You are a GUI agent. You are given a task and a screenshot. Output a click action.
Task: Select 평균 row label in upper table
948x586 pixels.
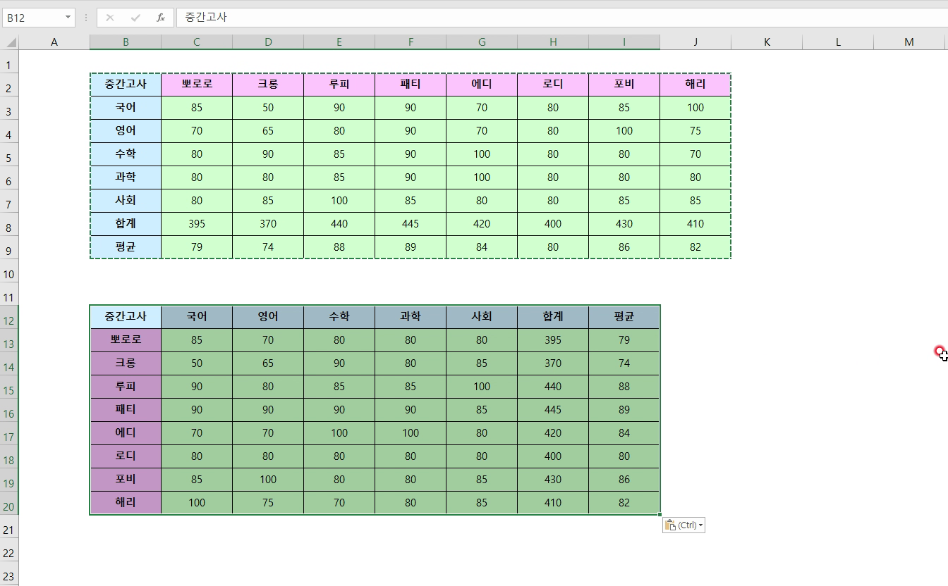[x=126, y=247]
